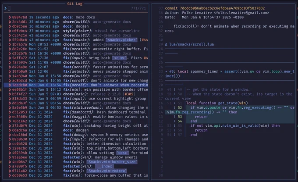The image size is (298, 182).
Task: Select commit dd50e53 'fix(win): force-close any buffer'
Action: point(76,175)
